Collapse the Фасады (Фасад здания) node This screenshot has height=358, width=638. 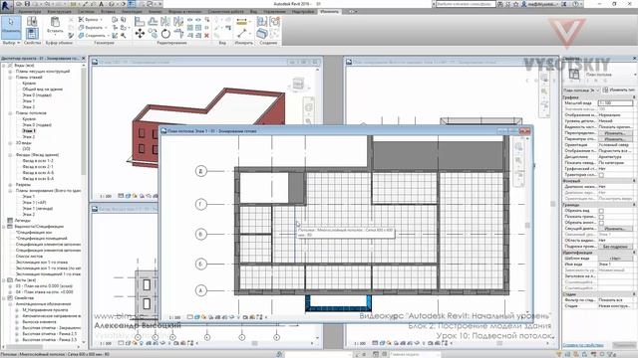coord(10,155)
